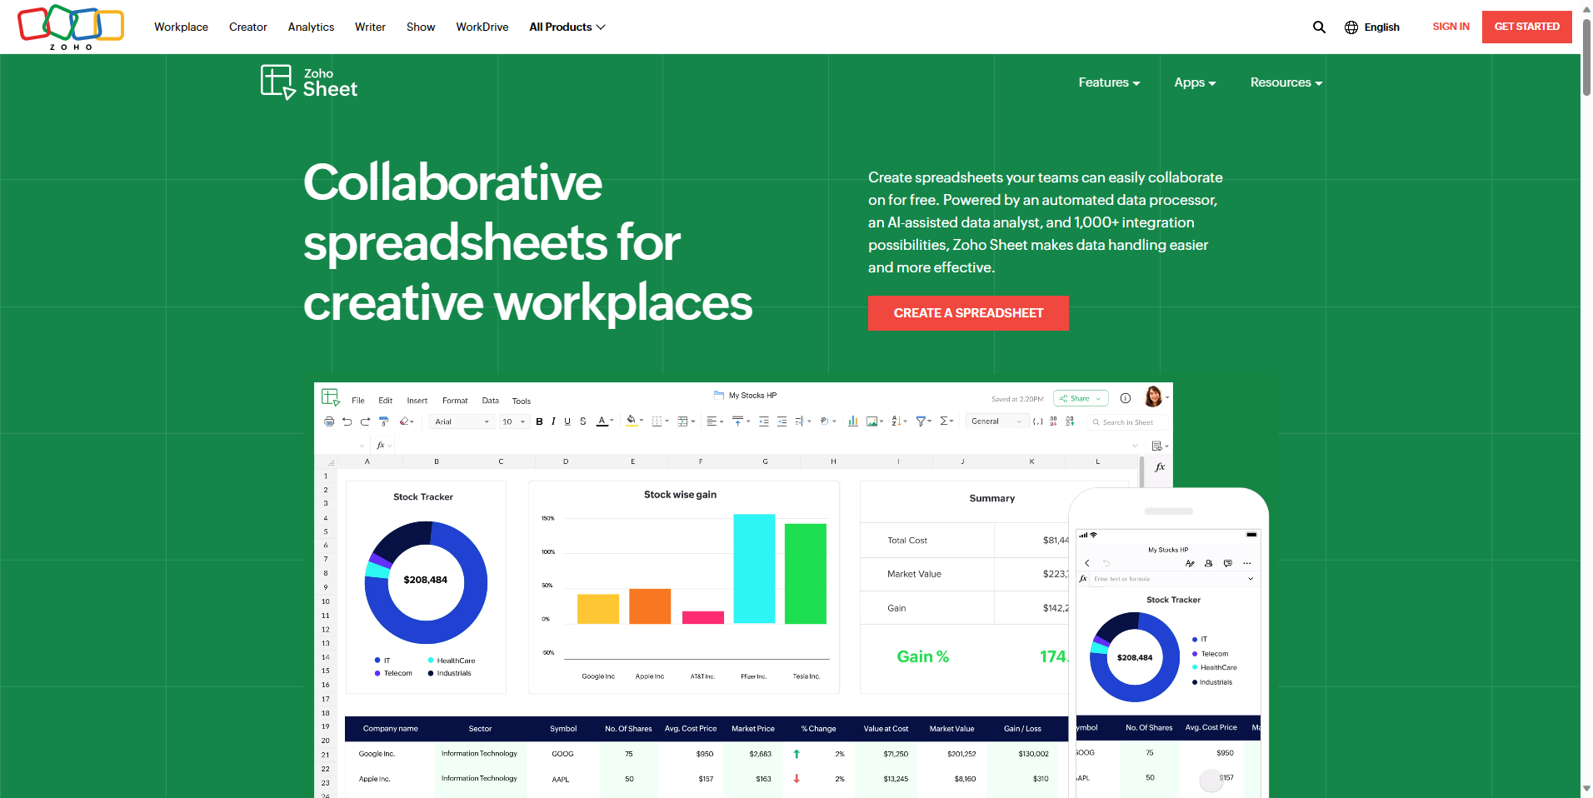Viewport: 1593px width, 798px height.
Task: Open the Arial font dropdown
Action: click(x=462, y=421)
